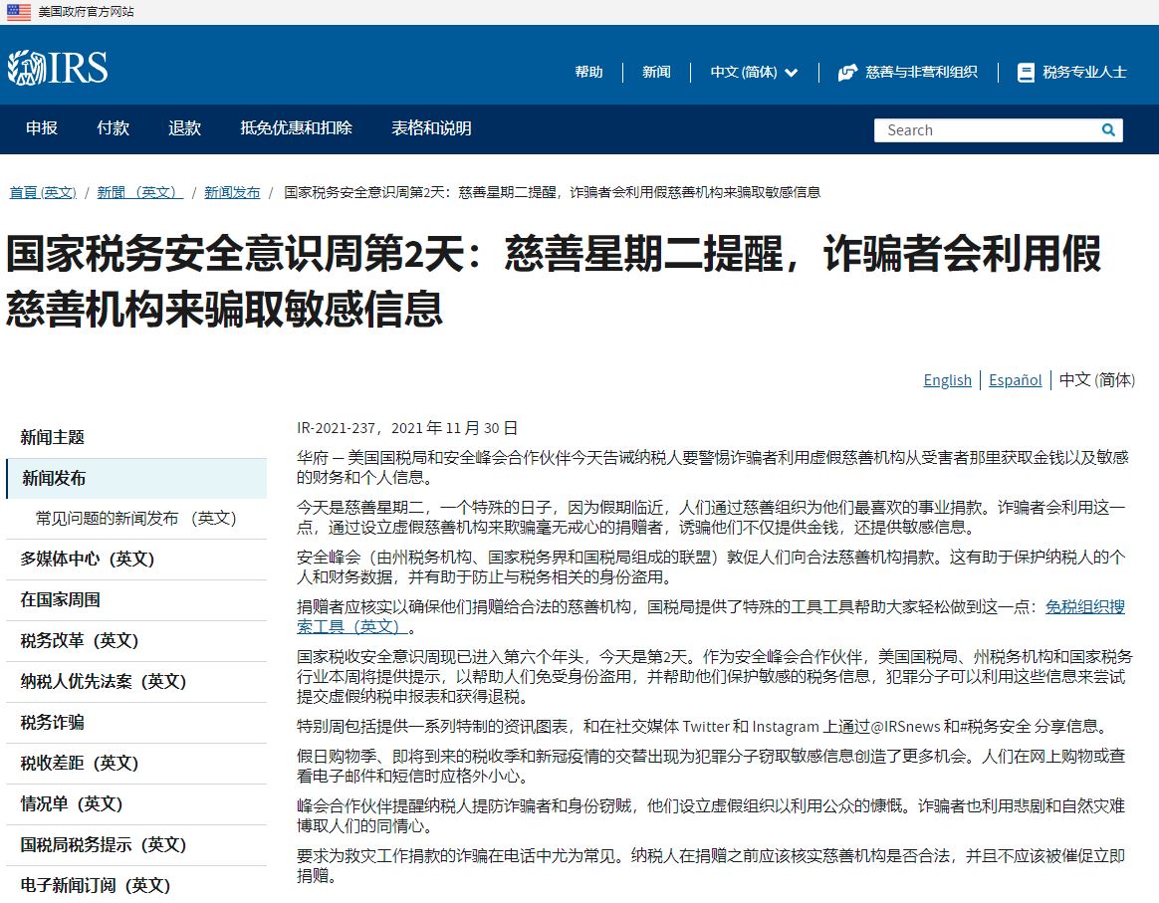Screen dimensions: 1159x903
Task: Switch the article language to Español
Action: tap(1015, 380)
